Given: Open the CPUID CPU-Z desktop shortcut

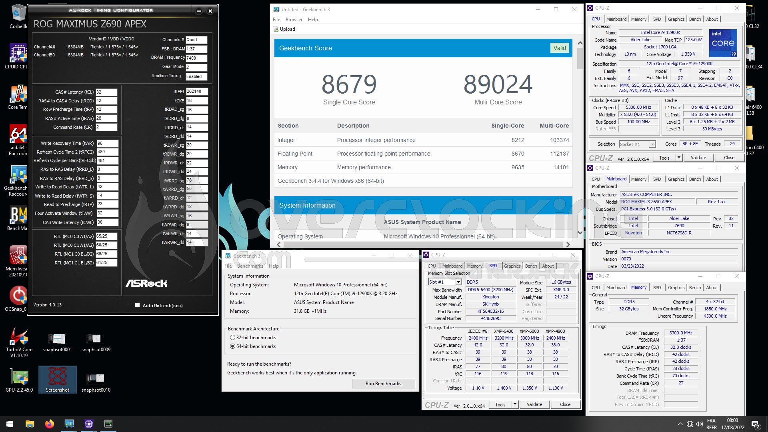Looking at the screenshot, I should pos(18,56).
